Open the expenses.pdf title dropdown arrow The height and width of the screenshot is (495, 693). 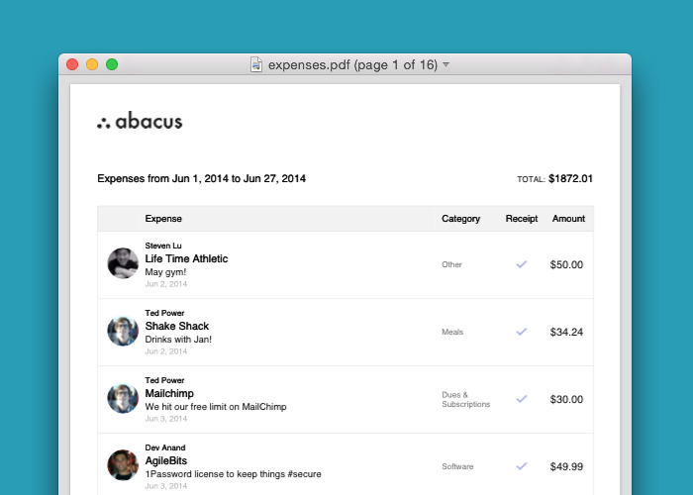pyautogui.click(x=445, y=64)
